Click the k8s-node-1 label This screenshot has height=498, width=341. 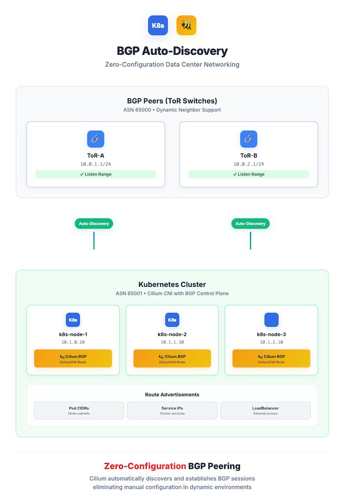click(x=73, y=334)
